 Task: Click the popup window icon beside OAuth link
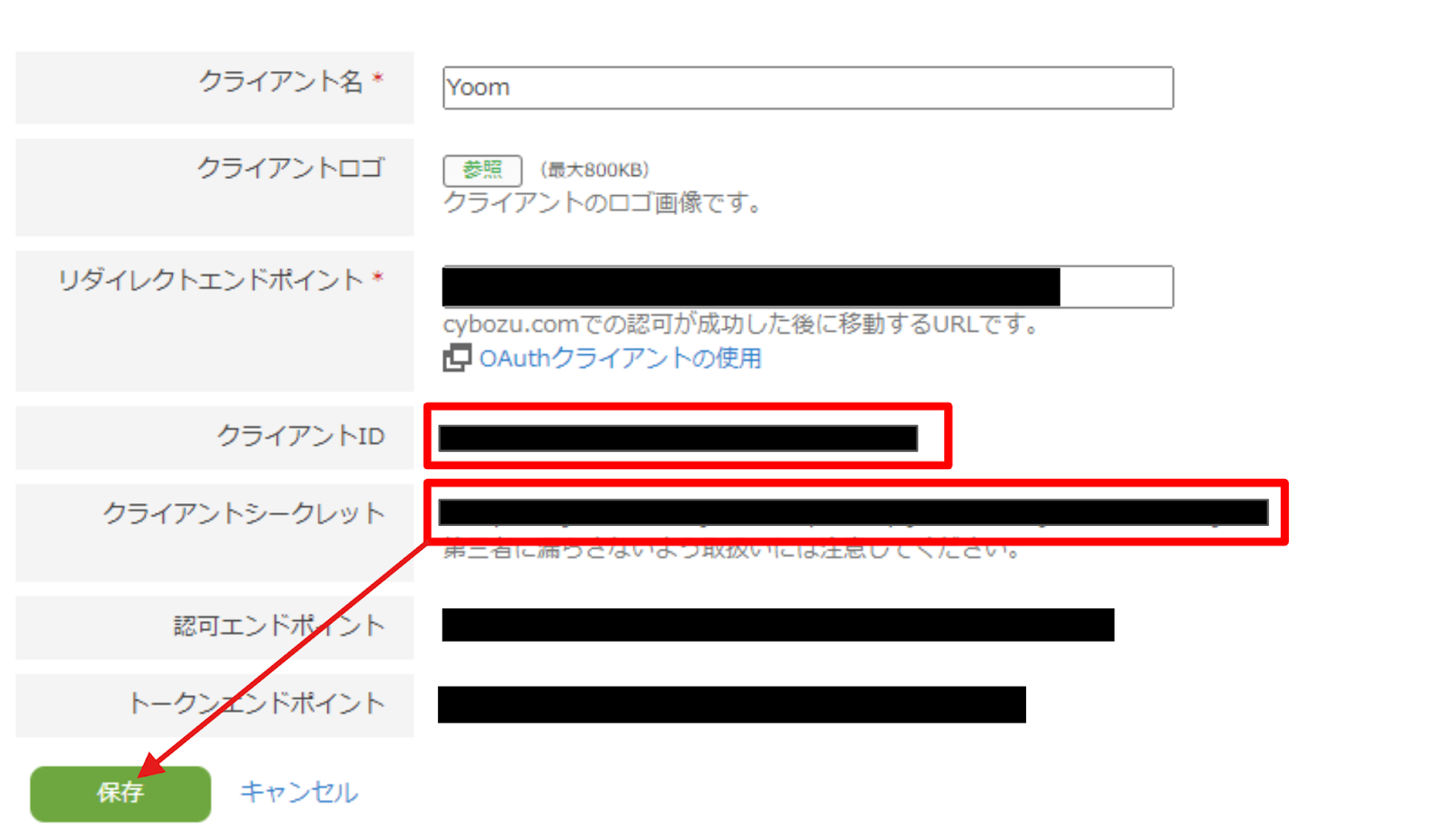tap(457, 358)
